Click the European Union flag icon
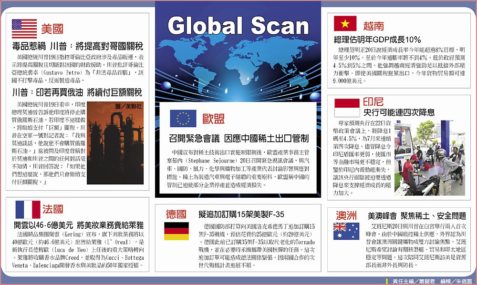The height and width of the screenshot is (285, 477). click(x=183, y=118)
